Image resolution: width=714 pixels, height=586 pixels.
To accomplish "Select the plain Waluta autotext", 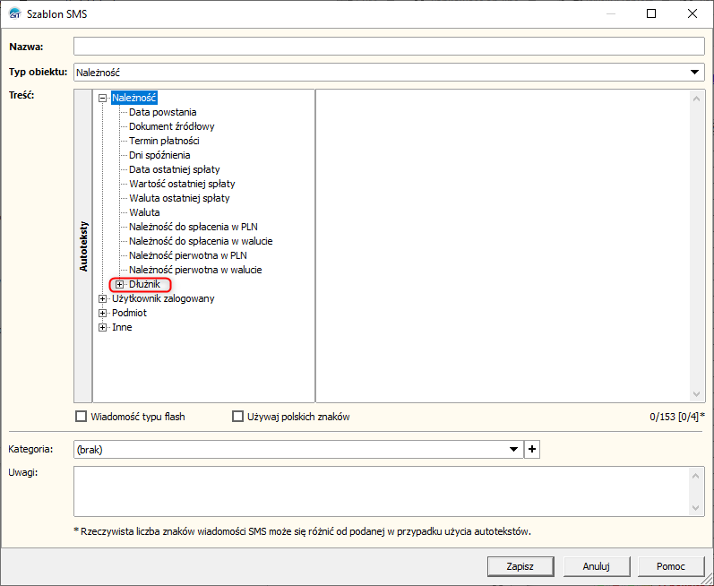I will pos(144,212).
